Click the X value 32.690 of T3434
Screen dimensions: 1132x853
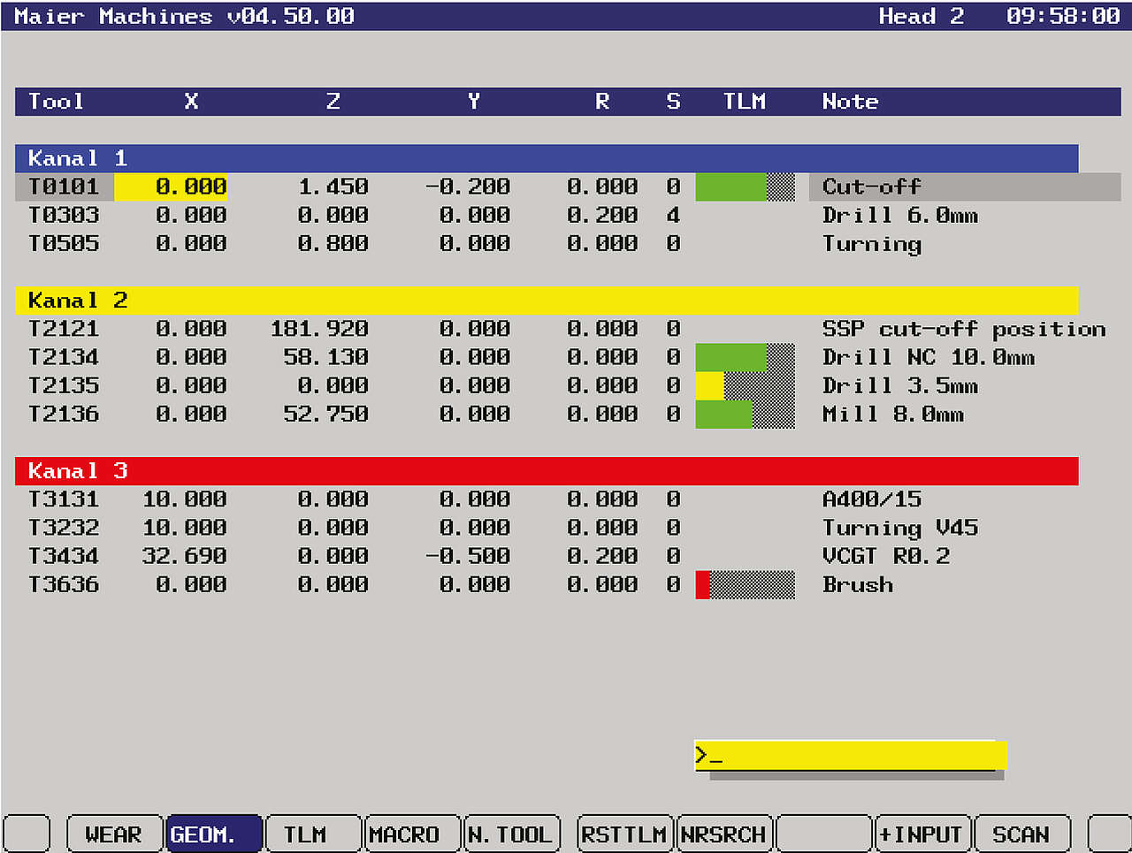184,556
